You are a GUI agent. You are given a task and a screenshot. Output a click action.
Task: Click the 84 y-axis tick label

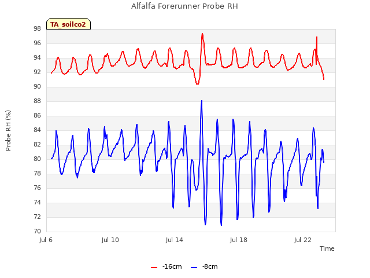point(37,130)
